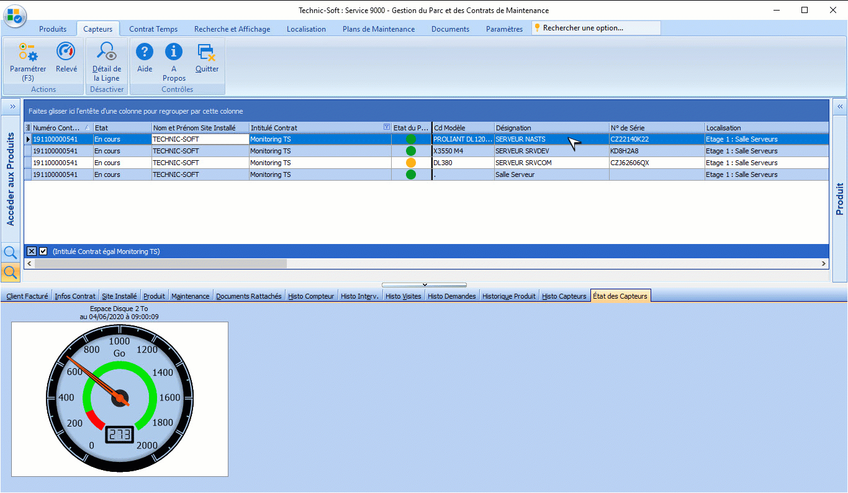The height and width of the screenshot is (493, 848).
Task: Select the Histo Demandes bottom tab
Action: point(451,296)
